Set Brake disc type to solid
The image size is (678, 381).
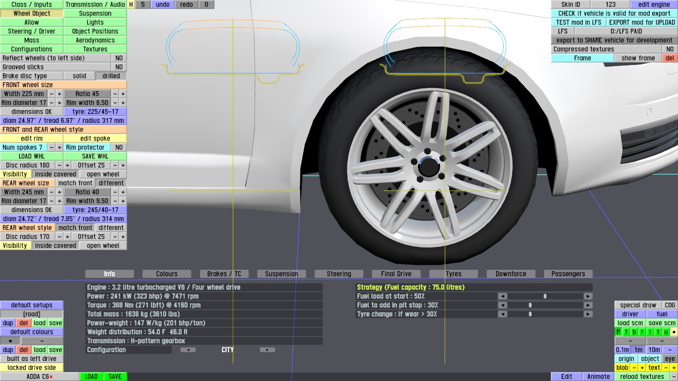tap(79, 76)
